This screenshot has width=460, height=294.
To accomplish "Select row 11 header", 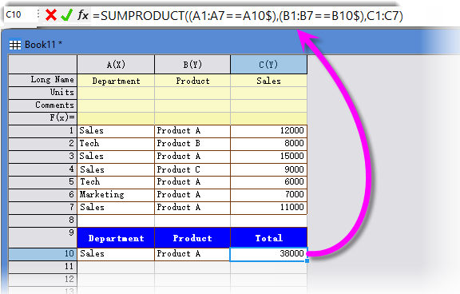I will coord(43,267).
